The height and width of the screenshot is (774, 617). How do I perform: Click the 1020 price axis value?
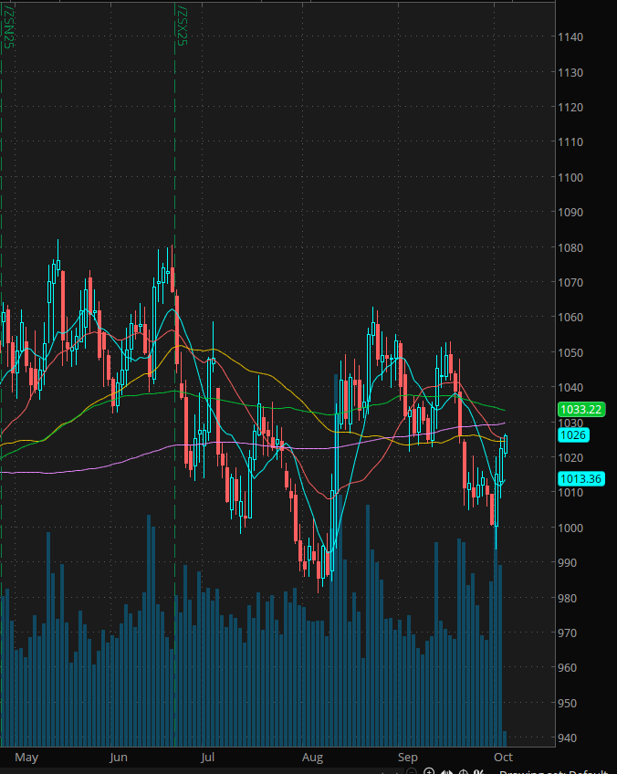coord(570,457)
